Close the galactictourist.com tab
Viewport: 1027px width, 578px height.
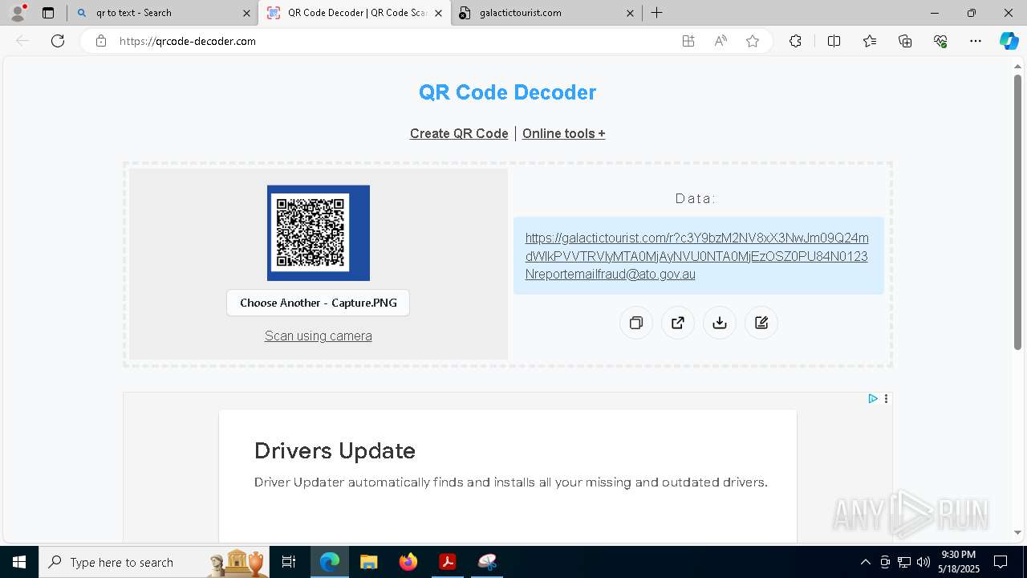click(x=630, y=13)
